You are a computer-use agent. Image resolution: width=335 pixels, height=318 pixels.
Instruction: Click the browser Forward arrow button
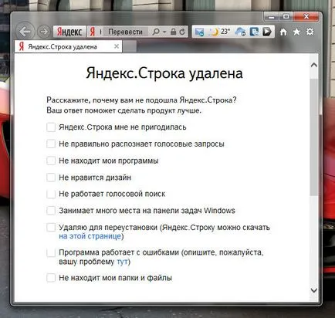tap(43, 32)
